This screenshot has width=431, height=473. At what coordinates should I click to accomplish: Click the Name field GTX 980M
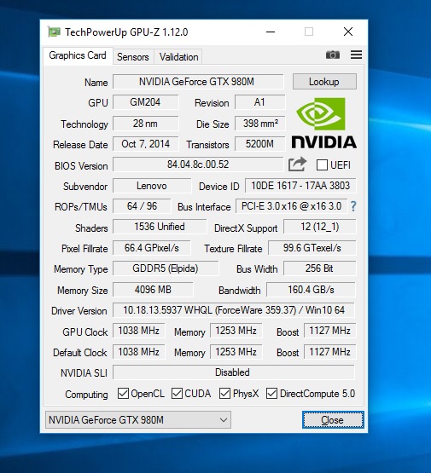(198, 82)
